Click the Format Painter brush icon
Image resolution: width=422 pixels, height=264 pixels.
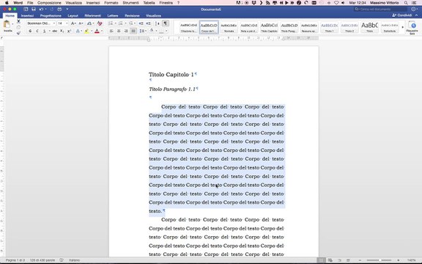(x=18, y=33)
